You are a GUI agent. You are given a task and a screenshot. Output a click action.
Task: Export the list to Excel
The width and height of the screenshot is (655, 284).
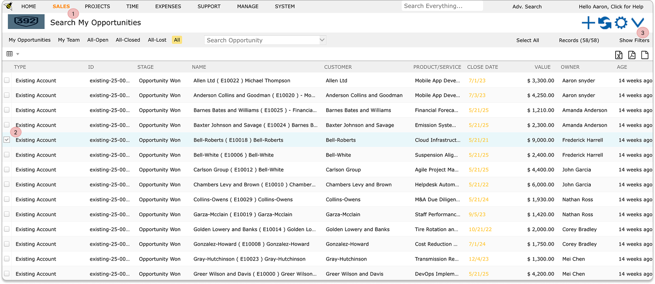(619, 55)
